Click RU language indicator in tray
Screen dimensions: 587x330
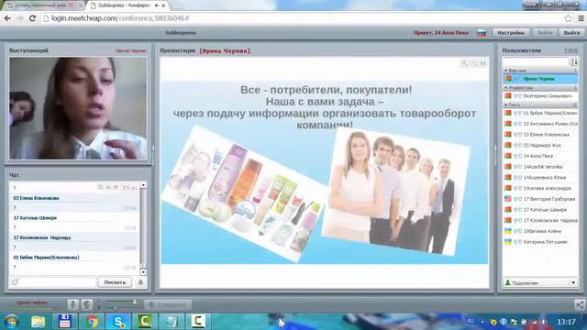471,321
